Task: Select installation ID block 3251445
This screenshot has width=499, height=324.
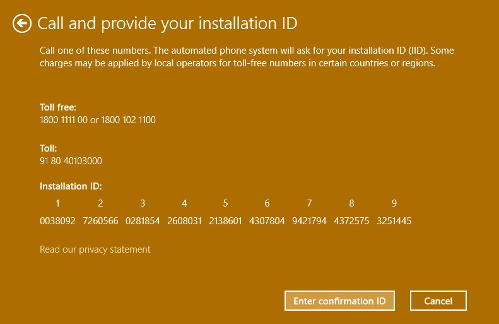Action: click(394, 221)
